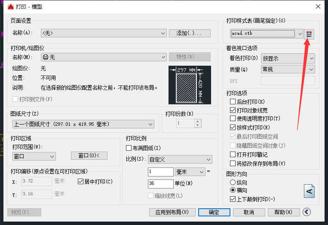The image size is (328, 225).
Task: Click the collapse dialog arrow icon
Action: pyautogui.click(x=307, y=212)
